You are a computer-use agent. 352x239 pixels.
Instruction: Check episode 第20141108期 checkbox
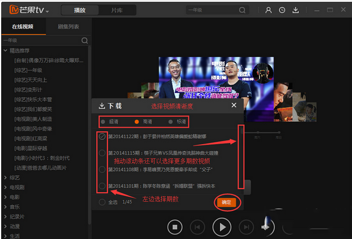click(102, 169)
